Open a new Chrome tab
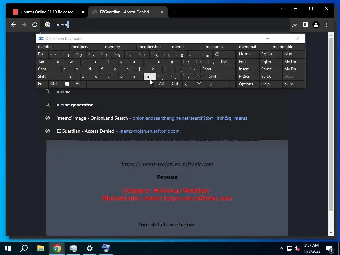This screenshot has width=340, height=255. 175,12
